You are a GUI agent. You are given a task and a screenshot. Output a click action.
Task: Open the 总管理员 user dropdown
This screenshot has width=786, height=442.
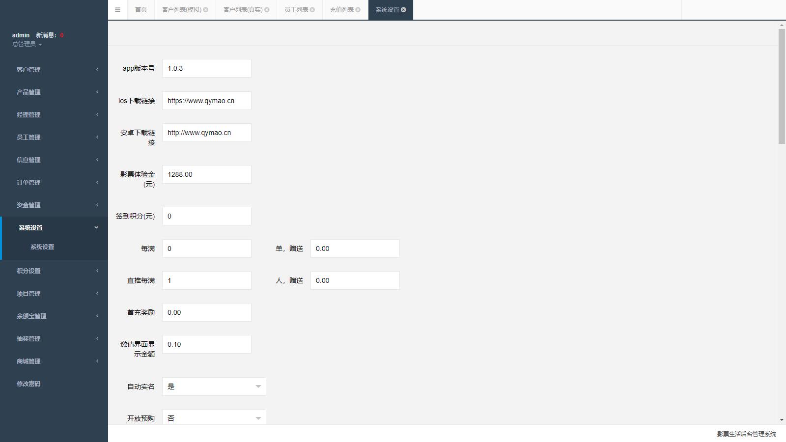point(27,44)
